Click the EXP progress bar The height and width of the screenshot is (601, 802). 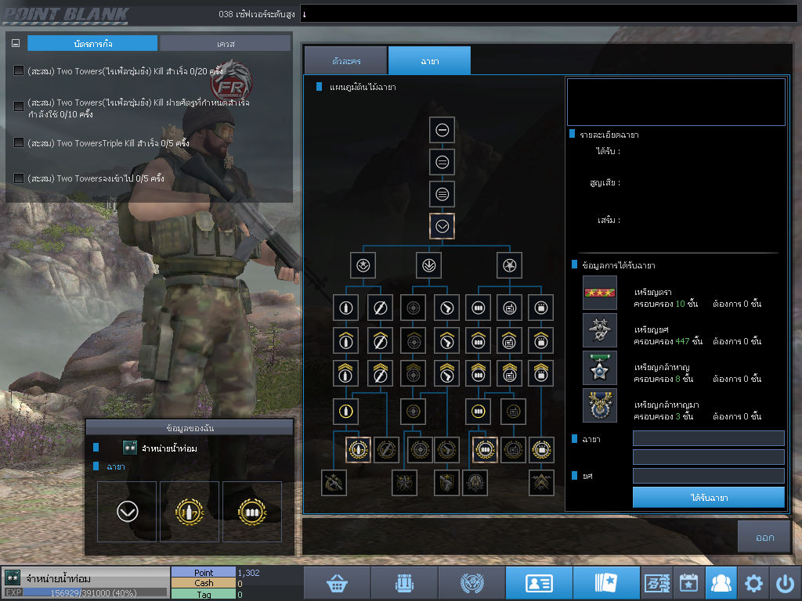(95, 593)
